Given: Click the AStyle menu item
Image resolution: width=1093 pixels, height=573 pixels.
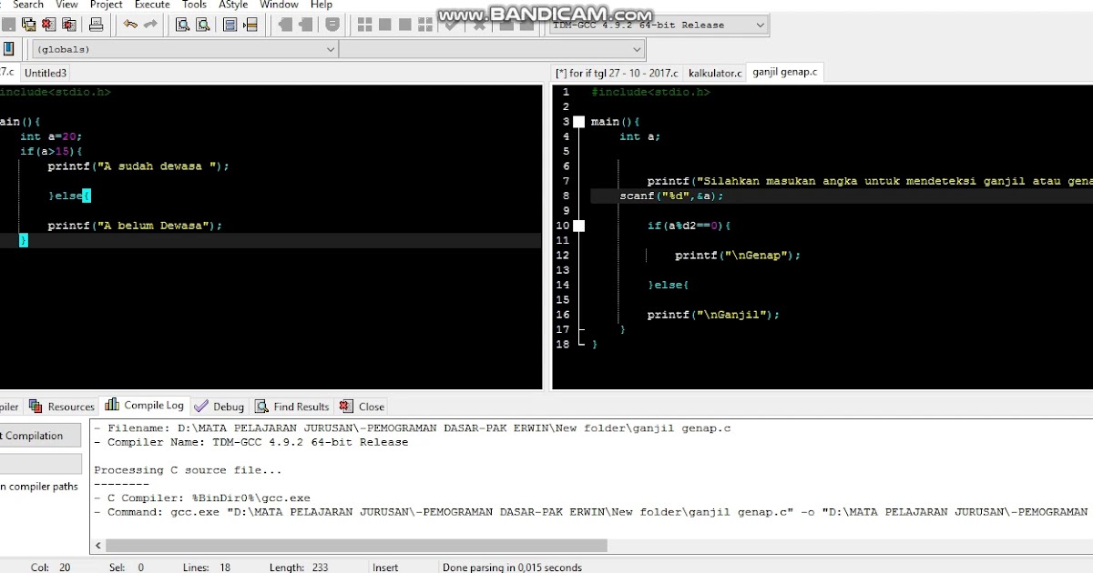Looking at the screenshot, I should click(x=233, y=5).
